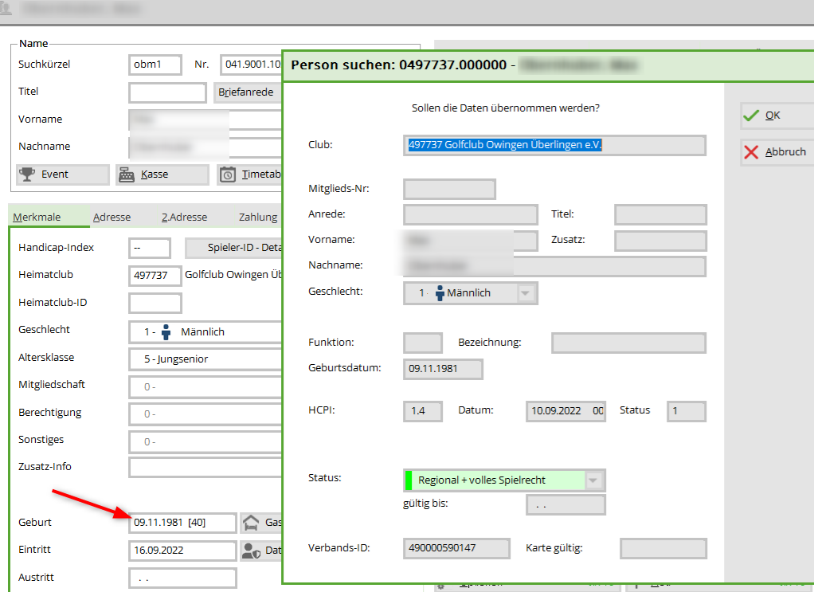Cancel using the red X Abbruch
The width and height of the screenshot is (814, 592).
click(750, 152)
